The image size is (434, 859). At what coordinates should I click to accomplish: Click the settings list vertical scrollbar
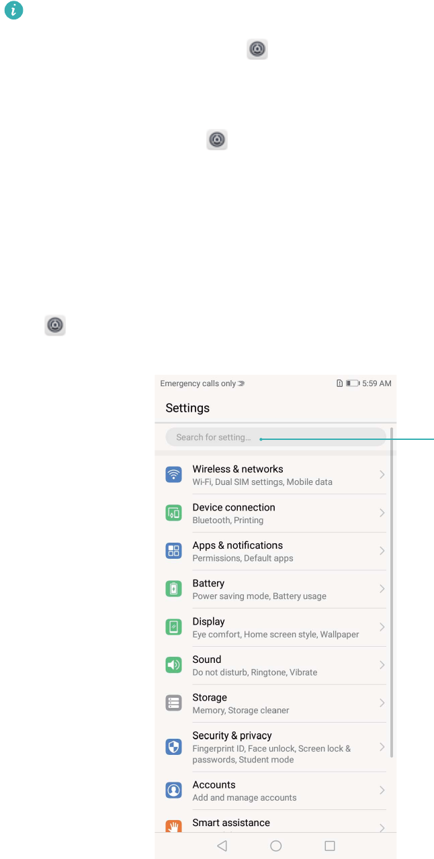pos(392,591)
